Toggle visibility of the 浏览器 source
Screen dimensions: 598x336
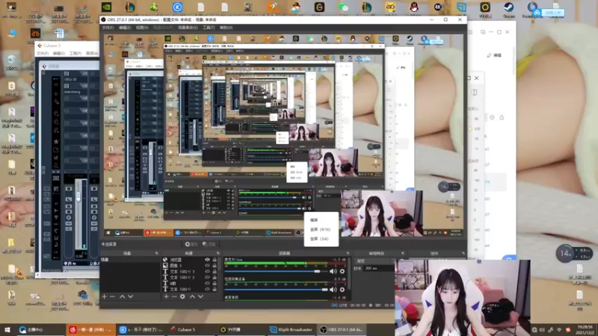click(208, 260)
